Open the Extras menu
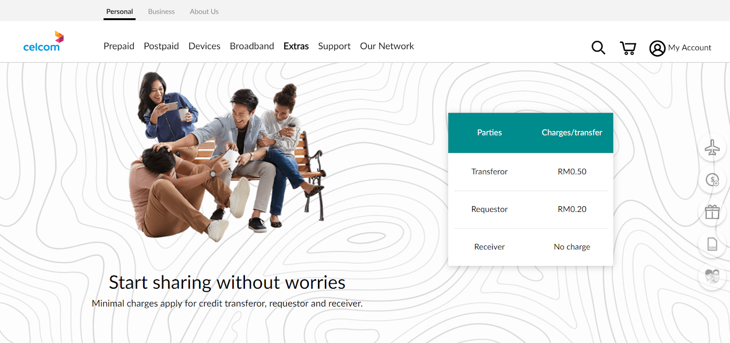Image resolution: width=730 pixels, height=343 pixels. point(296,46)
